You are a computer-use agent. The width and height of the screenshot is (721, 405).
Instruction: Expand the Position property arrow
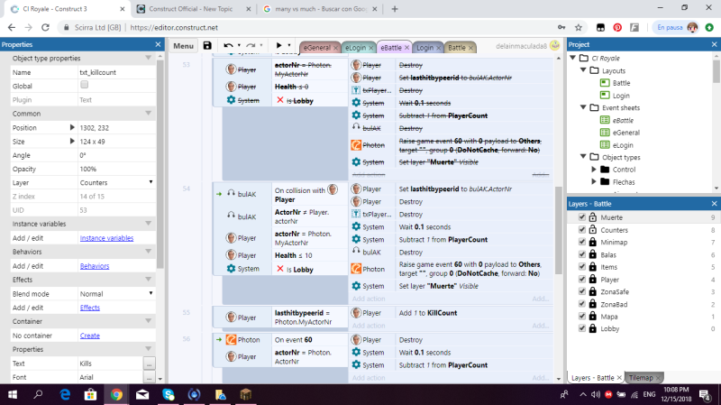72,127
